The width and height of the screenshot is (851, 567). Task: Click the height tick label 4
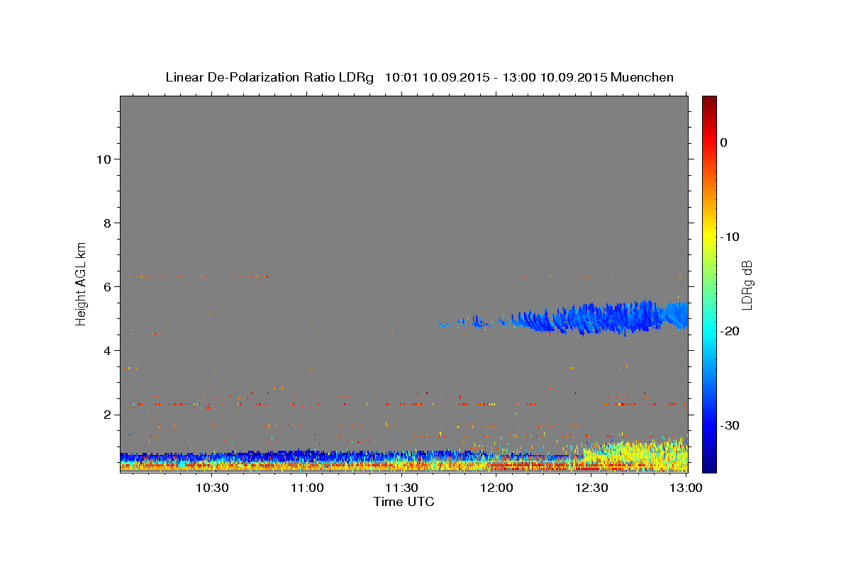pos(107,351)
